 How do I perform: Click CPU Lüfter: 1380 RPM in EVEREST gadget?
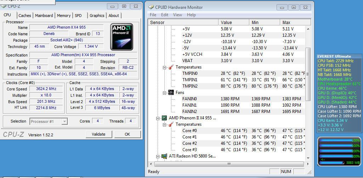337,107
